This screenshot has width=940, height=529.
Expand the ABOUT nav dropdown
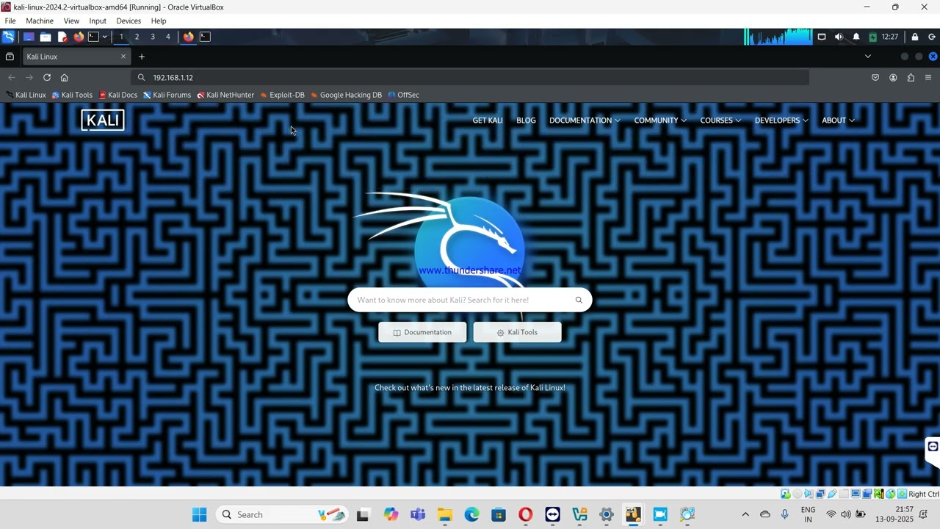click(x=838, y=120)
